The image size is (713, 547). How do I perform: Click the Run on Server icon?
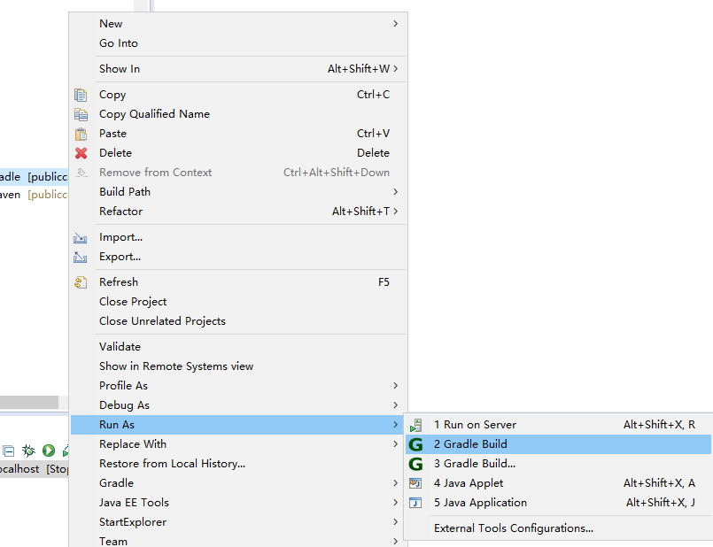pos(415,425)
